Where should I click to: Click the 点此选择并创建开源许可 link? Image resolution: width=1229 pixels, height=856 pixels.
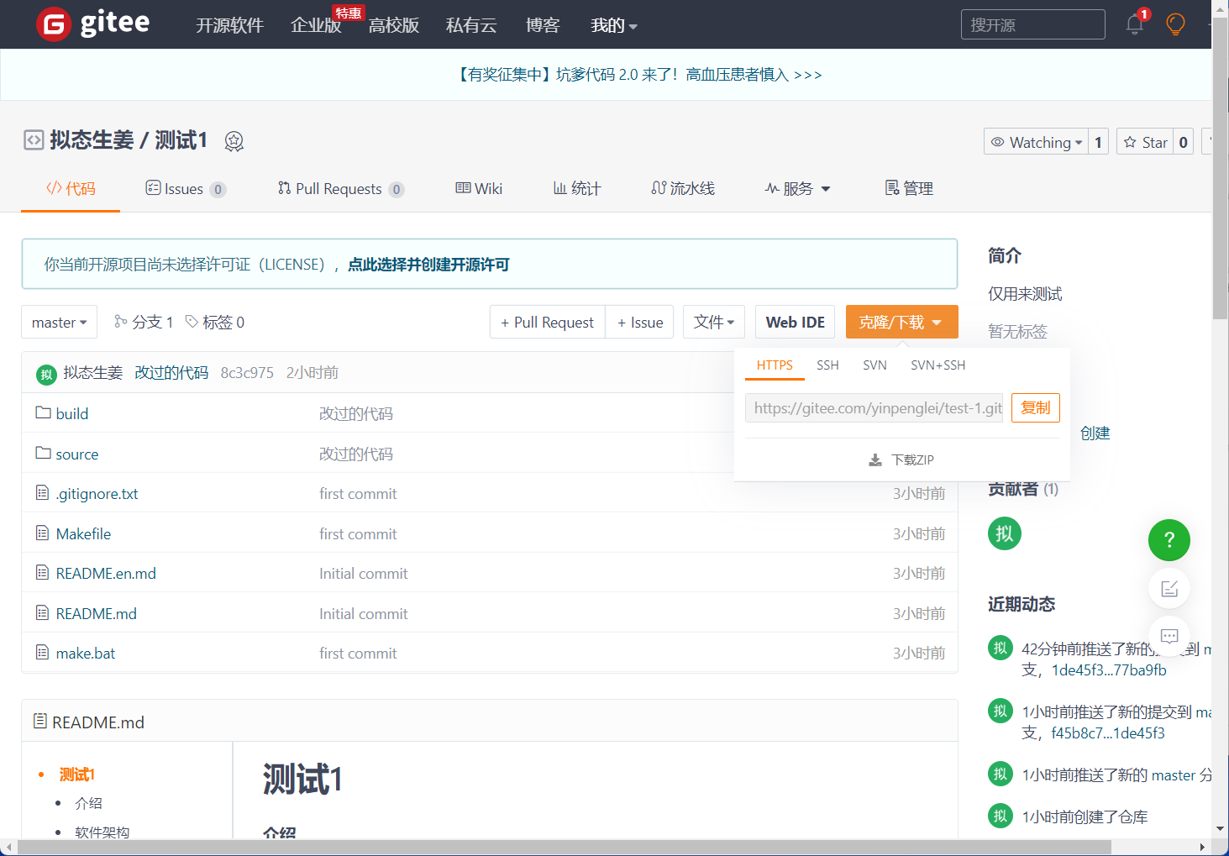pyautogui.click(x=428, y=265)
